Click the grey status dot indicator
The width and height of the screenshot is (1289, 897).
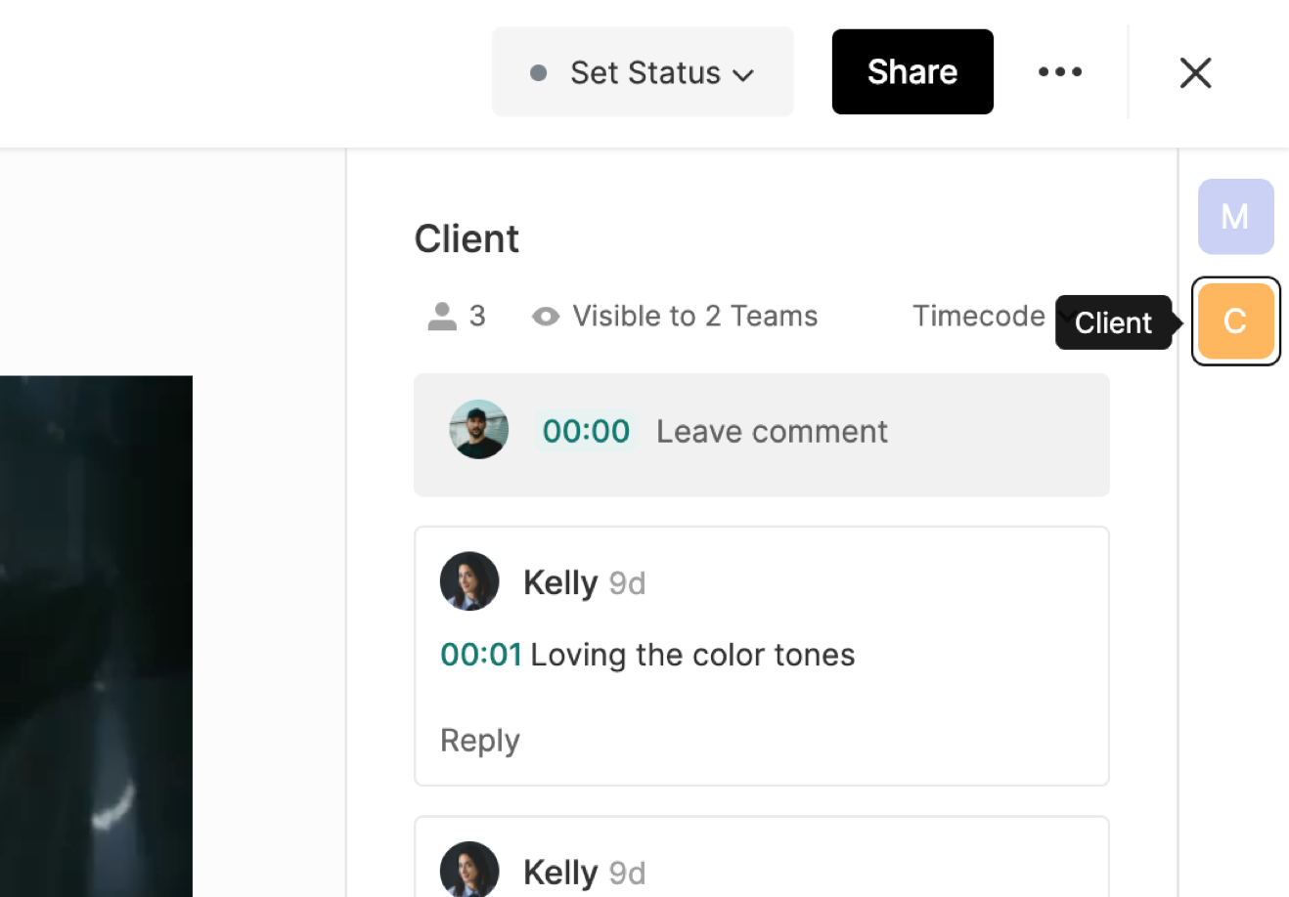[x=538, y=73]
